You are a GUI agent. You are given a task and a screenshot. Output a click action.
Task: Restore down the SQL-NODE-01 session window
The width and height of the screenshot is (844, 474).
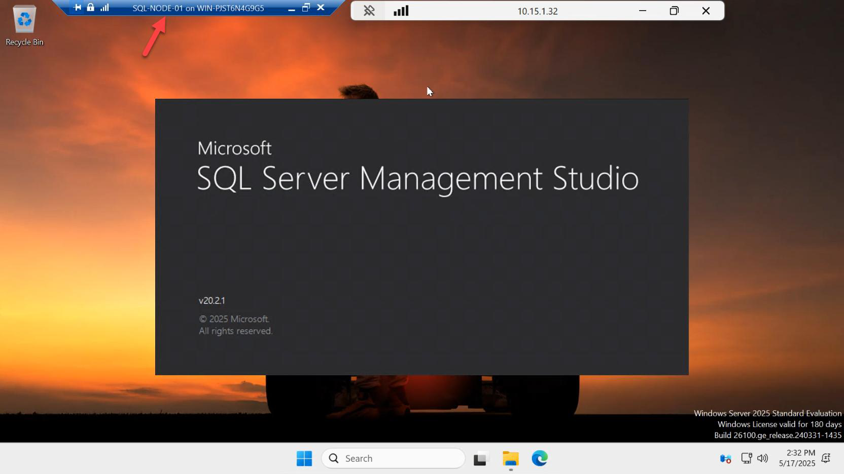tap(306, 8)
